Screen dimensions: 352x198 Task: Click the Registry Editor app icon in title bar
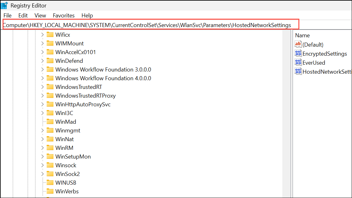click(x=4, y=5)
